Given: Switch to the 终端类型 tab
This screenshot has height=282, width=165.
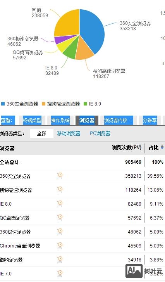Looking at the screenshot, I should [x=32, y=120].
